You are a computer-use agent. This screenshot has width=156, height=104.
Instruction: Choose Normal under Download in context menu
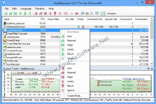75,41
